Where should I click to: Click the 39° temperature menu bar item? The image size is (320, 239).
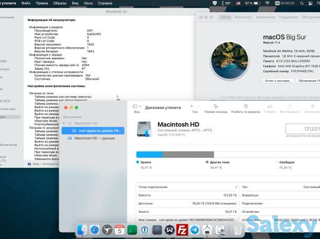click(x=226, y=3)
